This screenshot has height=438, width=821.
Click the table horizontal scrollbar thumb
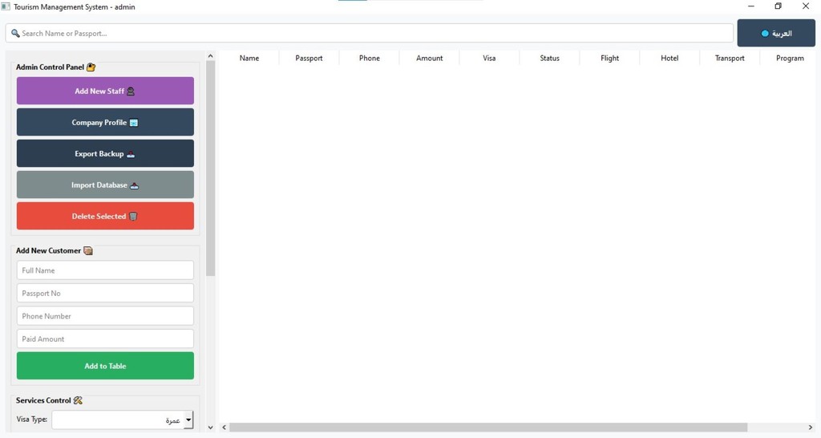(488, 428)
